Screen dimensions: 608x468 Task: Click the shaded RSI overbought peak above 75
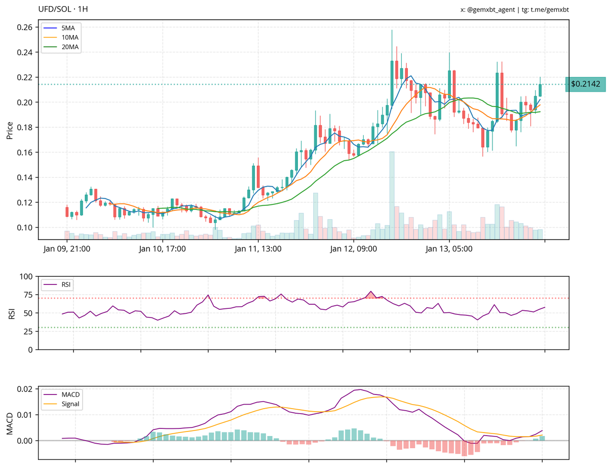pyautogui.click(x=371, y=295)
